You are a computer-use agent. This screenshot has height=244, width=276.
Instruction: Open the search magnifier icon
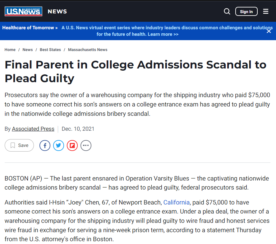(227, 12)
